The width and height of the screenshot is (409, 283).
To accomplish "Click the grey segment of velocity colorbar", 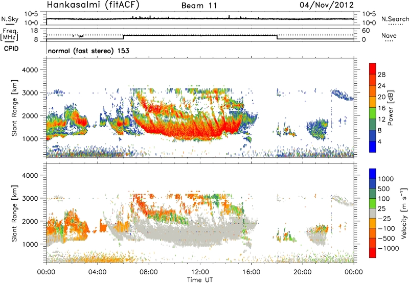I will tap(373, 213).
